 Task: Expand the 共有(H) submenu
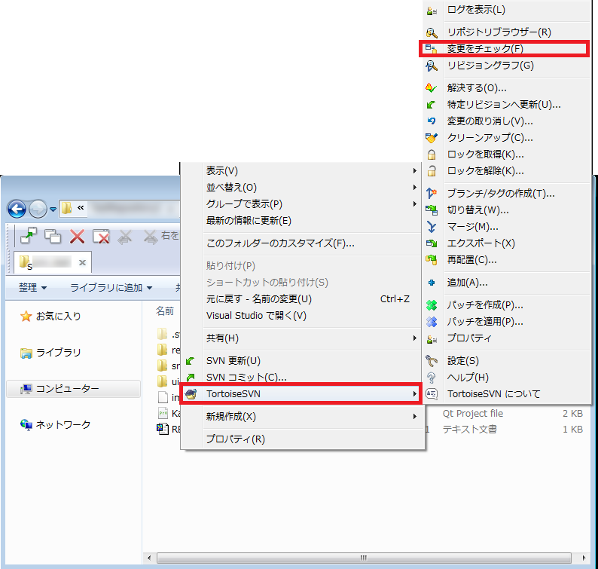(x=414, y=338)
